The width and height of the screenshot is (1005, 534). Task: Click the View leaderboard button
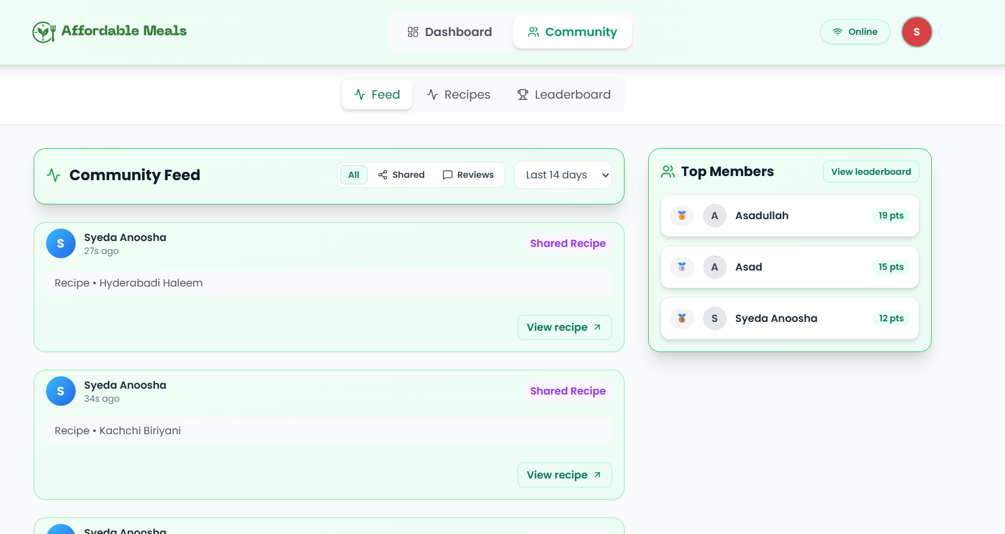871,172
